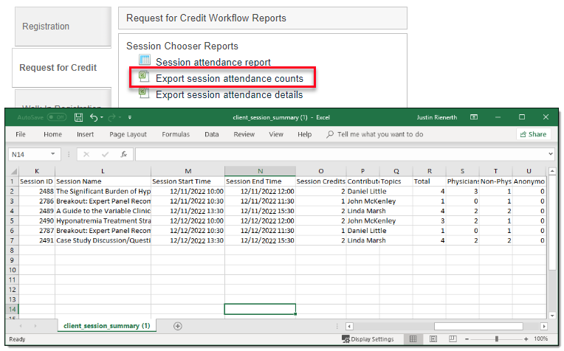Click the zoom out minus icon
Image resolution: width=564 pixels, height=351 pixels.
[x=467, y=338]
